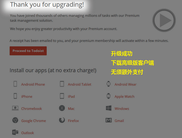
Task: Click the Proceed to Todoist button
Action: [28, 51]
